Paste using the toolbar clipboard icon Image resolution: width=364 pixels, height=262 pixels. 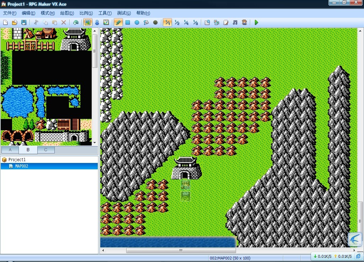tap(54, 22)
